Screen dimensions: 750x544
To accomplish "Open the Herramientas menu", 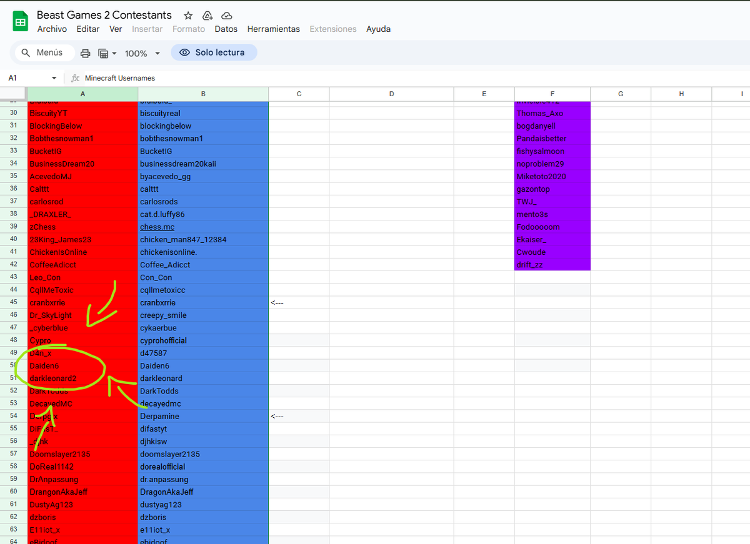I will [x=274, y=29].
